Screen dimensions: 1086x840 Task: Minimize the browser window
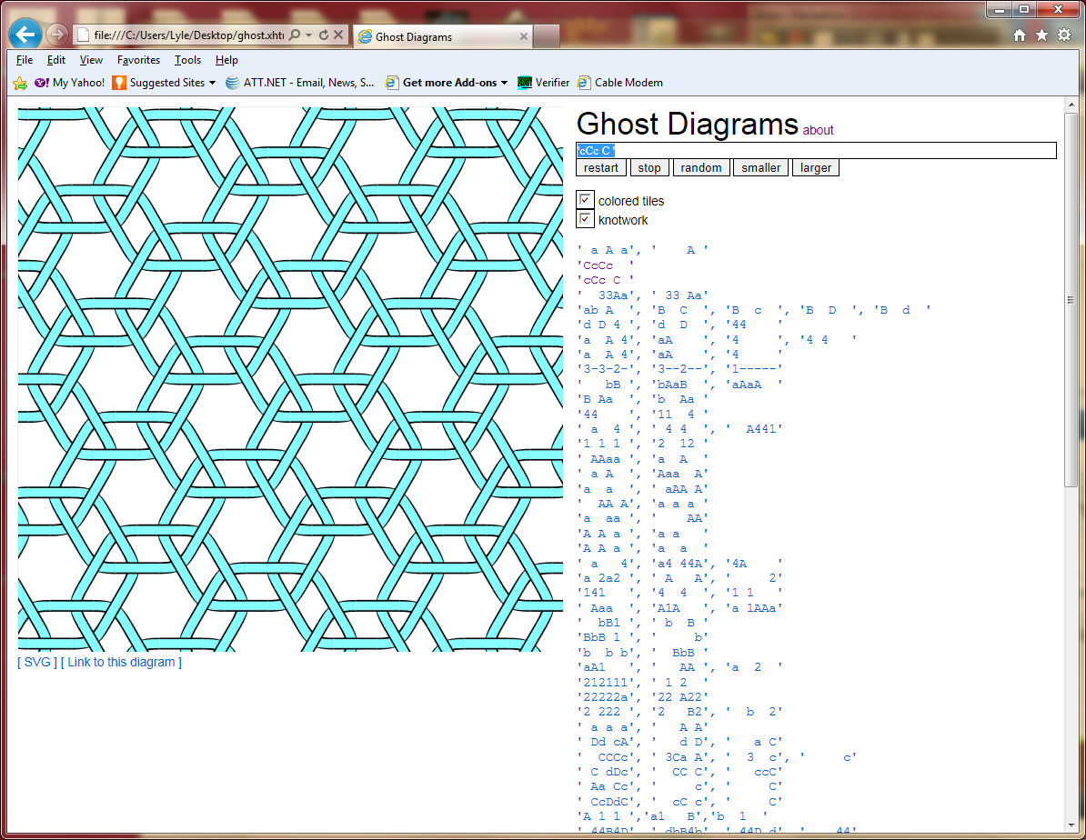pos(1000,9)
